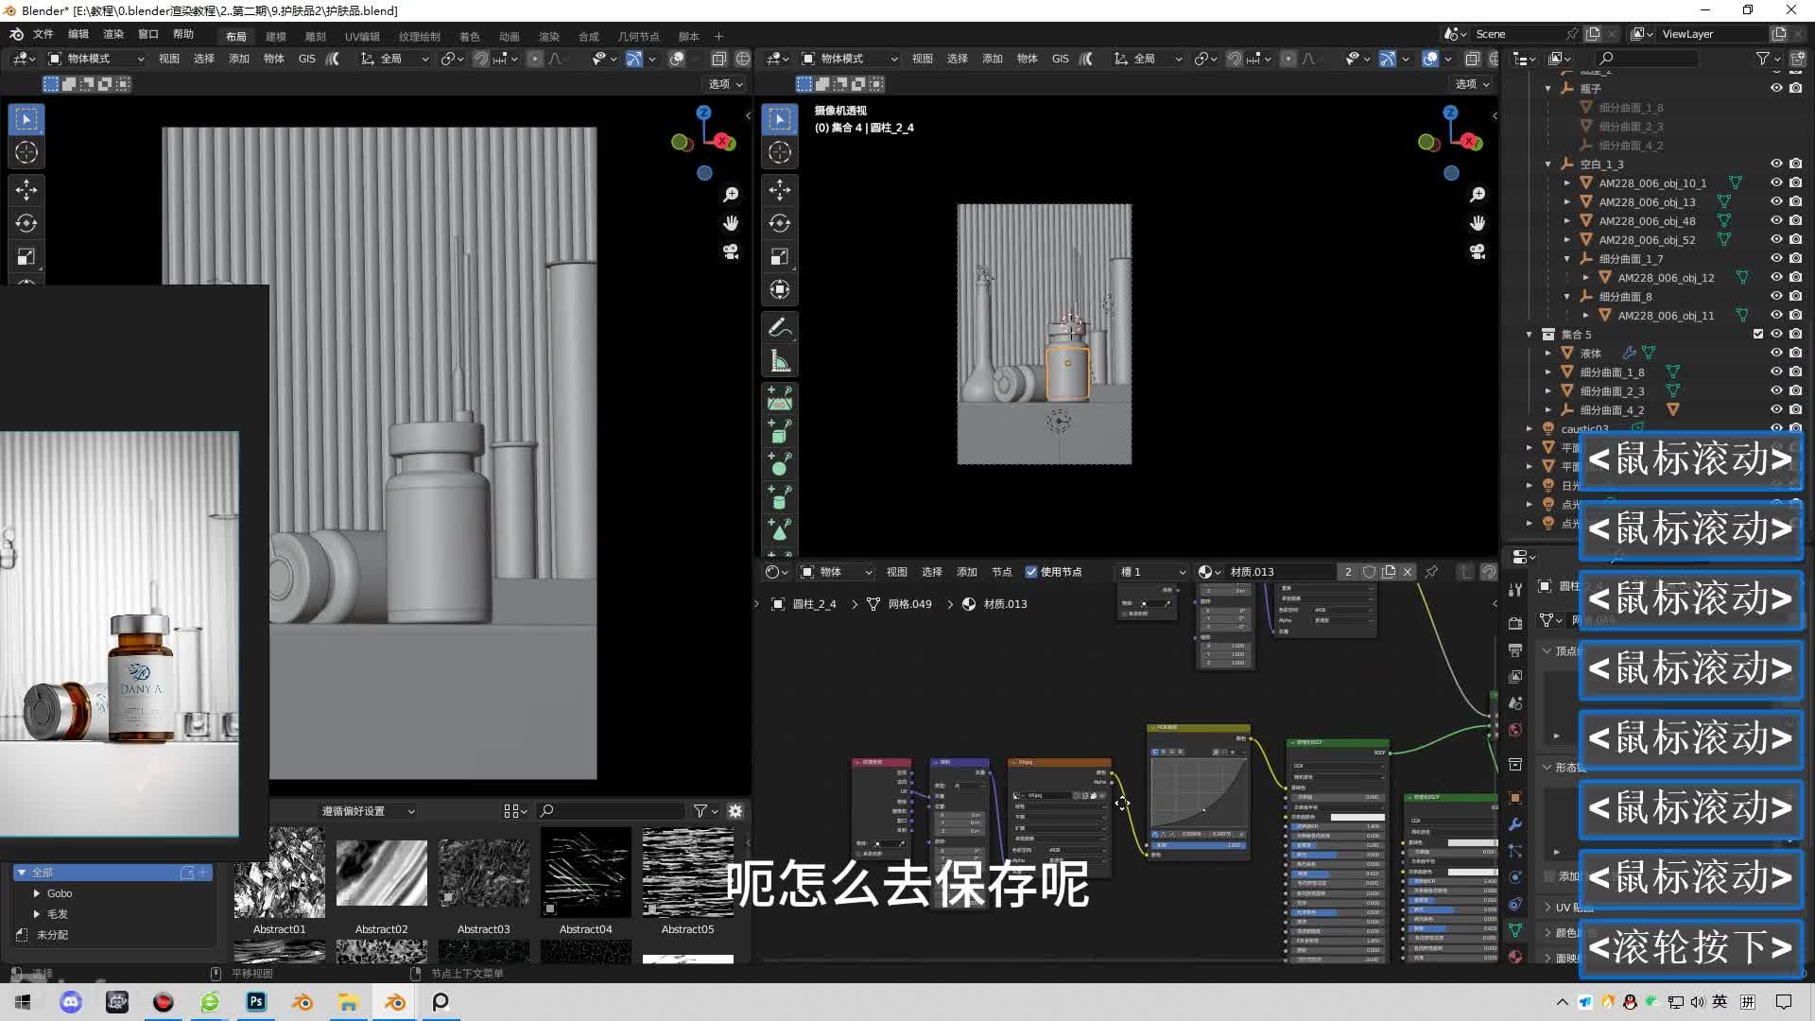This screenshot has height=1021, width=1815.
Task: Click 圆柱_2_4 in node editor breadcrumb
Action: [x=815, y=604]
